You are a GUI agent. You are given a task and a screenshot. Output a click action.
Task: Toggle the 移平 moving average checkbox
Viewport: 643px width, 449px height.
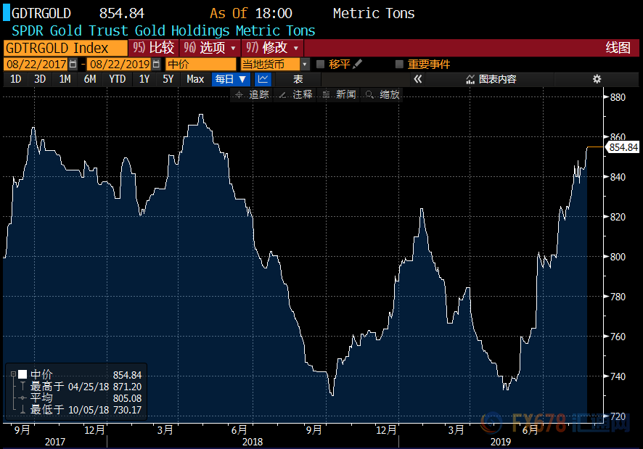[320, 64]
